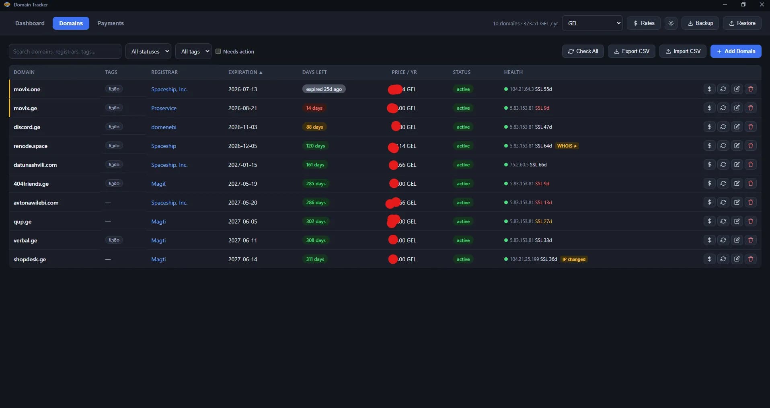Click the Check All button
Screen dimensions: 770x408
pyautogui.click(x=583, y=51)
